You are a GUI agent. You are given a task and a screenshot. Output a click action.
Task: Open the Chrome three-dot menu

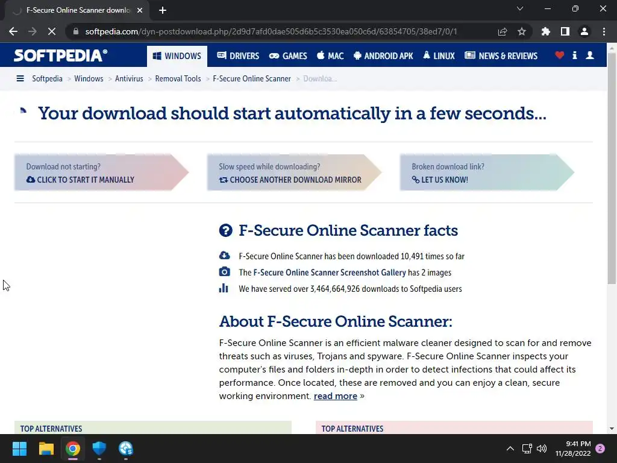pos(604,31)
